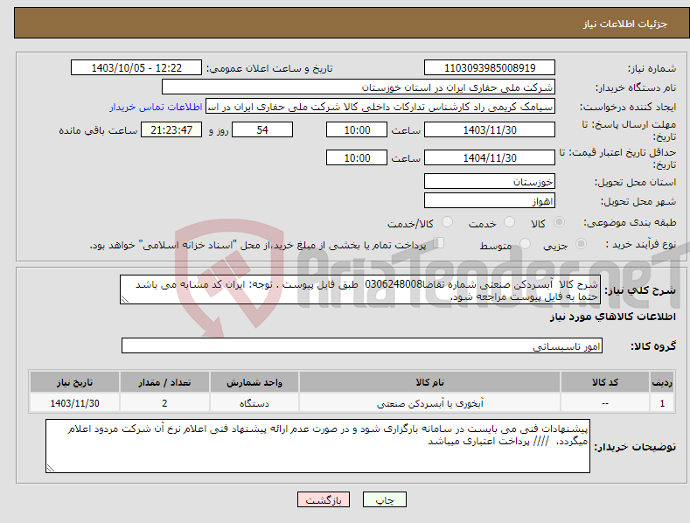This screenshot has height=523, width=690.
Task: Click the تعداد / مقدار column header
Action: tap(164, 382)
